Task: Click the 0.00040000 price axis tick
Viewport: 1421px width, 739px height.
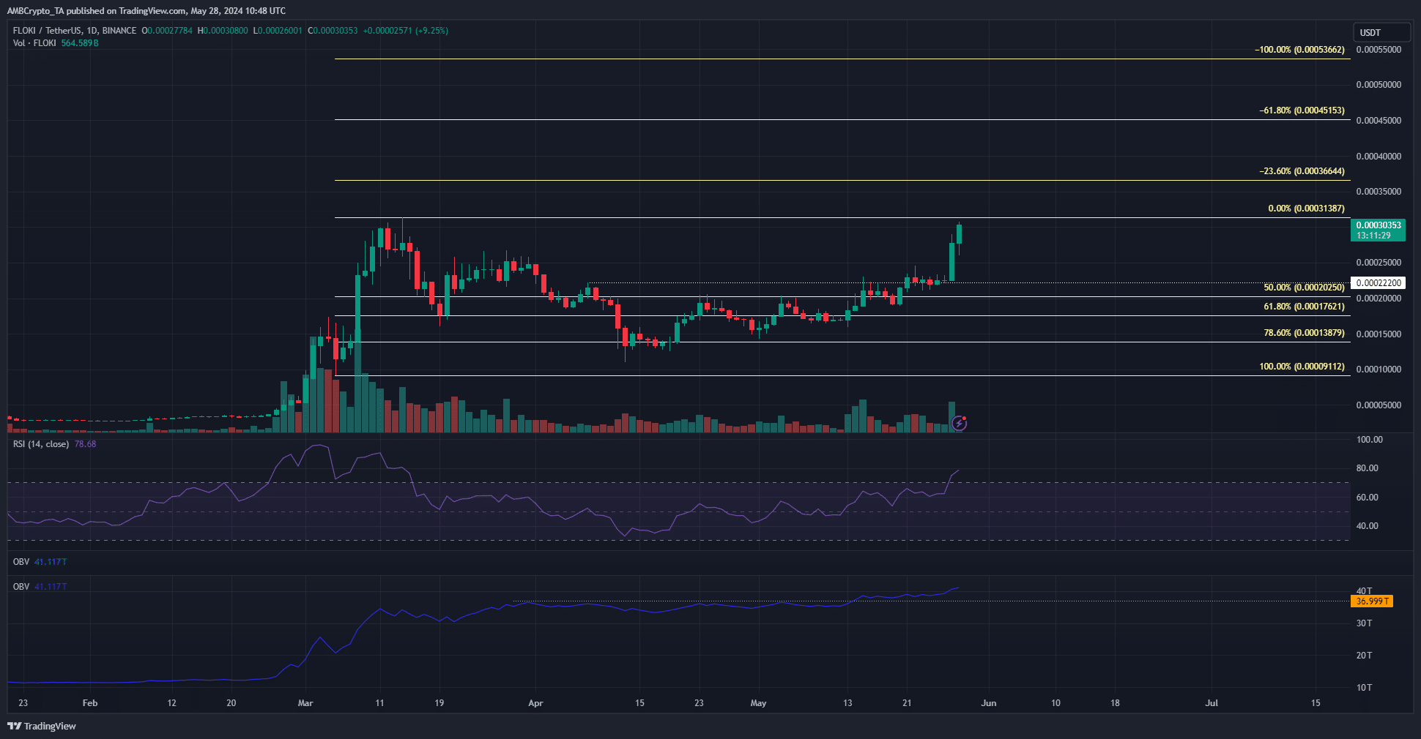Action: pyautogui.click(x=1379, y=157)
